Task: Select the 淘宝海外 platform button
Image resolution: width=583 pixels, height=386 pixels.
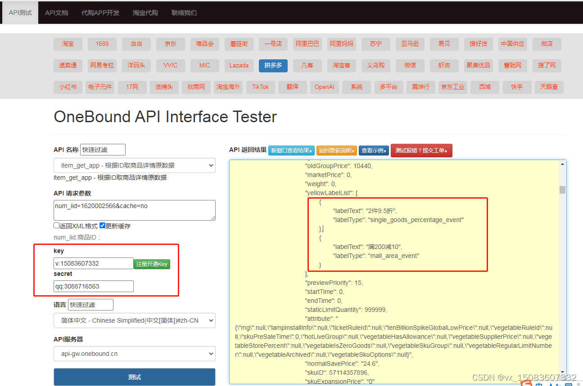Action: (x=228, y=87)
